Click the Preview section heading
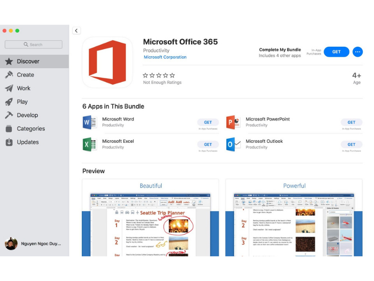 click(x=93, y=171)
